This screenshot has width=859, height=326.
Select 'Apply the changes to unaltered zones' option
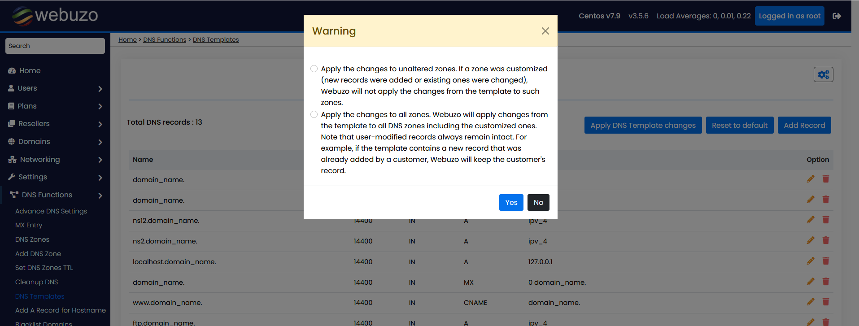click(x=314, y=69)
